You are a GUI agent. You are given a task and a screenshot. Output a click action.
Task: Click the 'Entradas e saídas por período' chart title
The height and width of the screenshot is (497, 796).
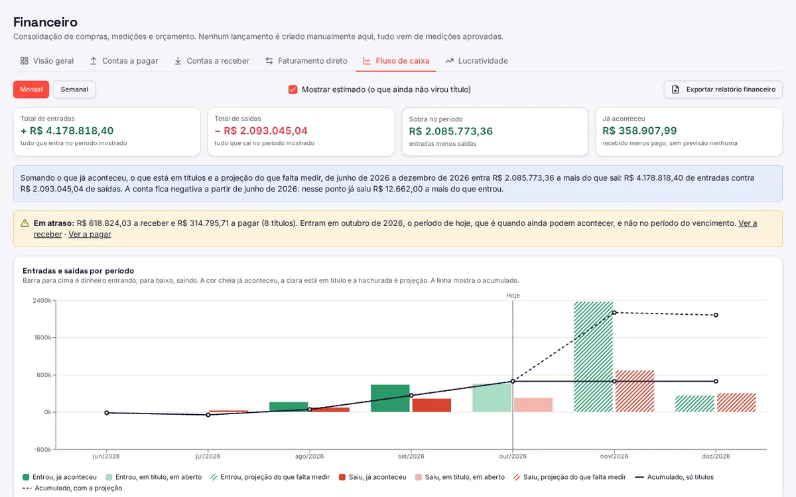(x=78, y=270)
